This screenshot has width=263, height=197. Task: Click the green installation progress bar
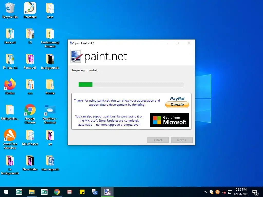coord(131,84)
